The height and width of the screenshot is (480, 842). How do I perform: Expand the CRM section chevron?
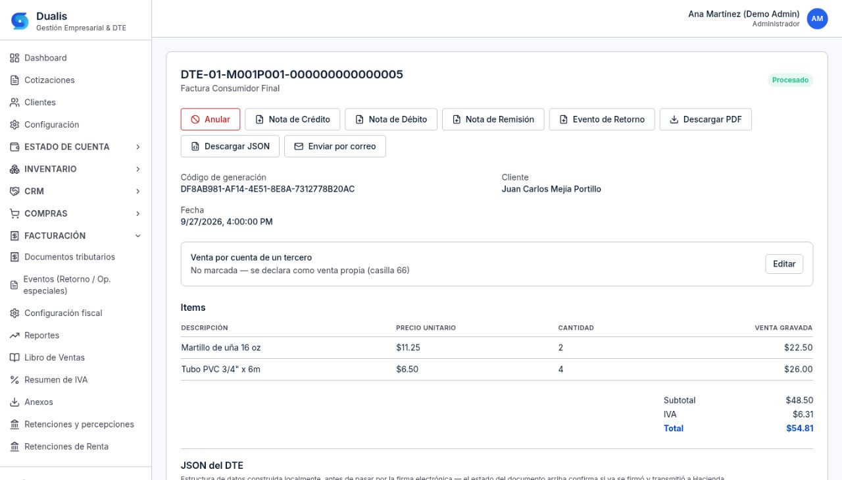point(137,192)
